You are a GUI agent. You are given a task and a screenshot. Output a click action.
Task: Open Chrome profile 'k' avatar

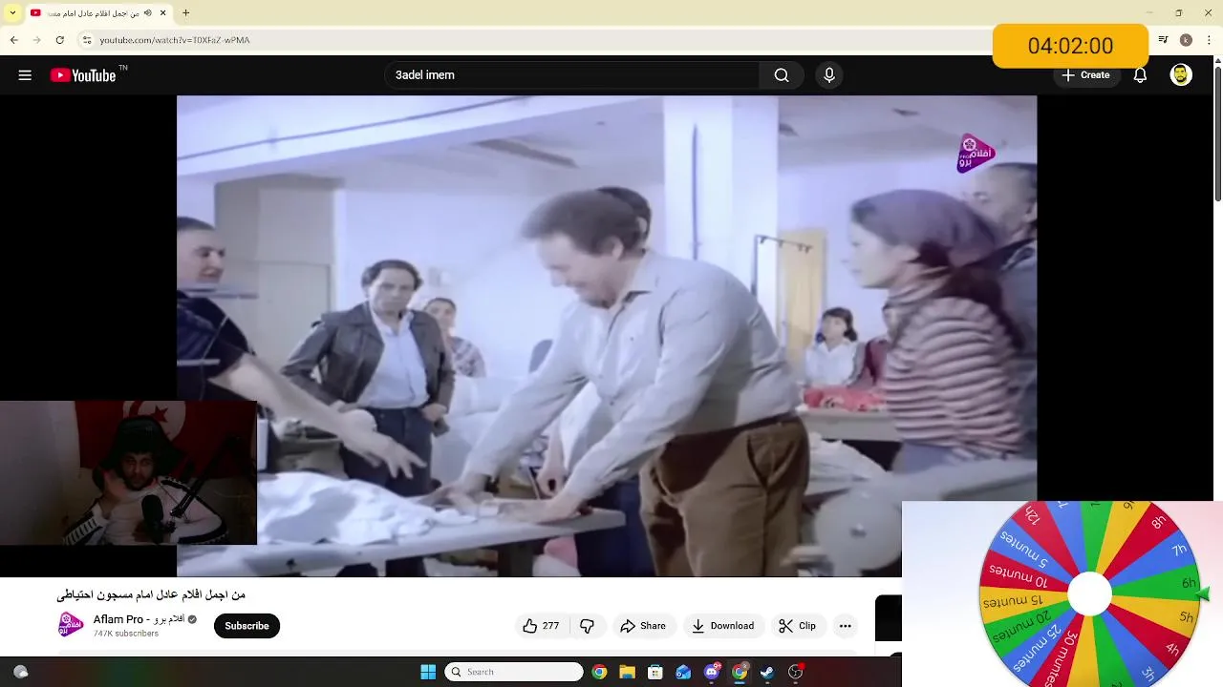(x=1186, y=40)
